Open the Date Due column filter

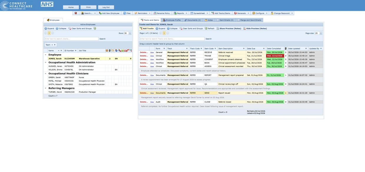tap(263, 48)
